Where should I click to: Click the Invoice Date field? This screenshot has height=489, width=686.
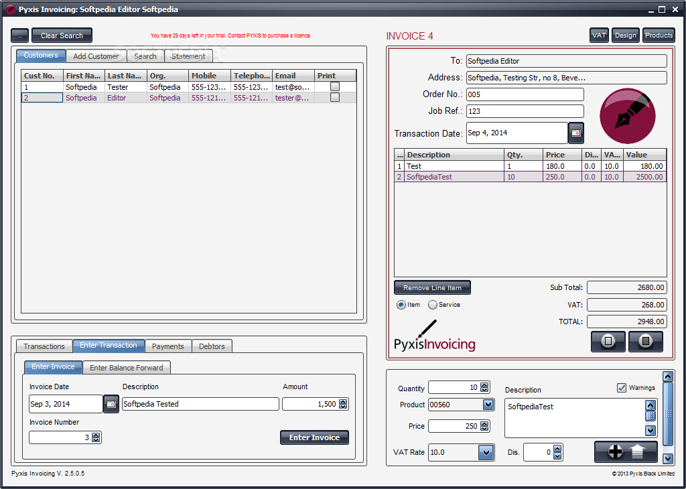click(x=66, y=404)
